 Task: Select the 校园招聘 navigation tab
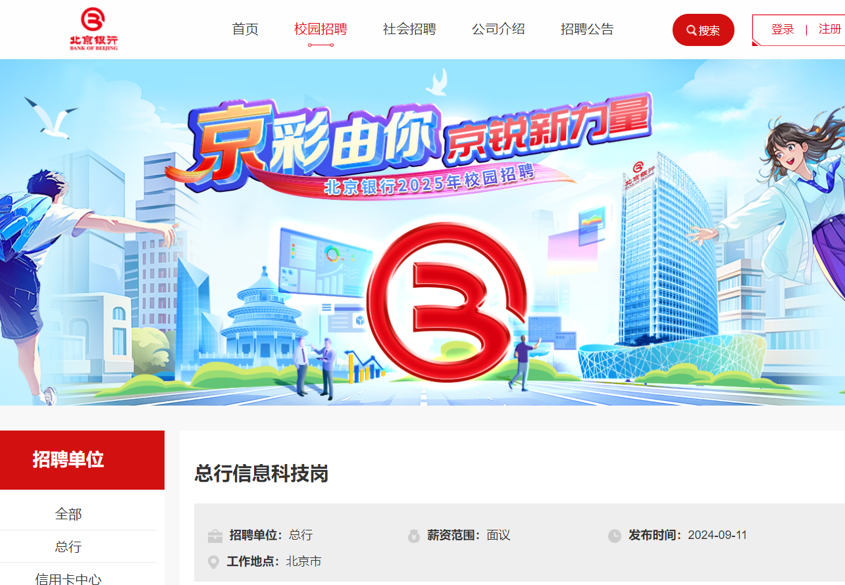pos(320,29)
